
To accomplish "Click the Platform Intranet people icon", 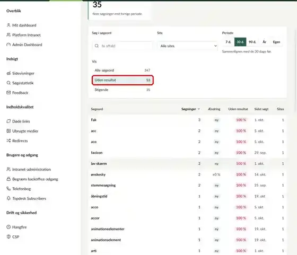I will (x=8, y=35).
